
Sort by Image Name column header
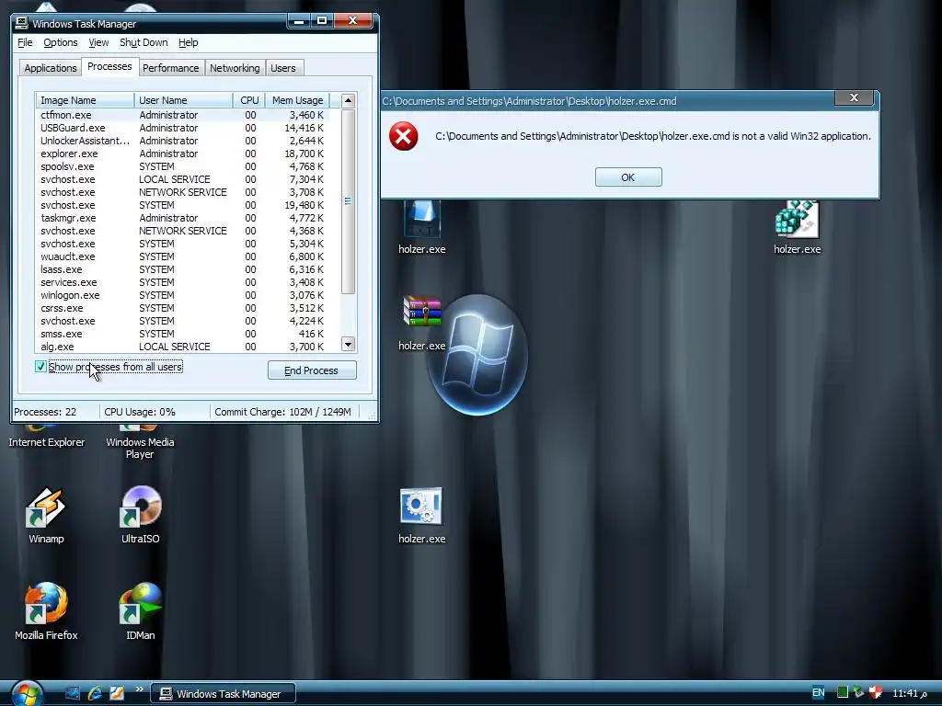[x=85, y=100]
